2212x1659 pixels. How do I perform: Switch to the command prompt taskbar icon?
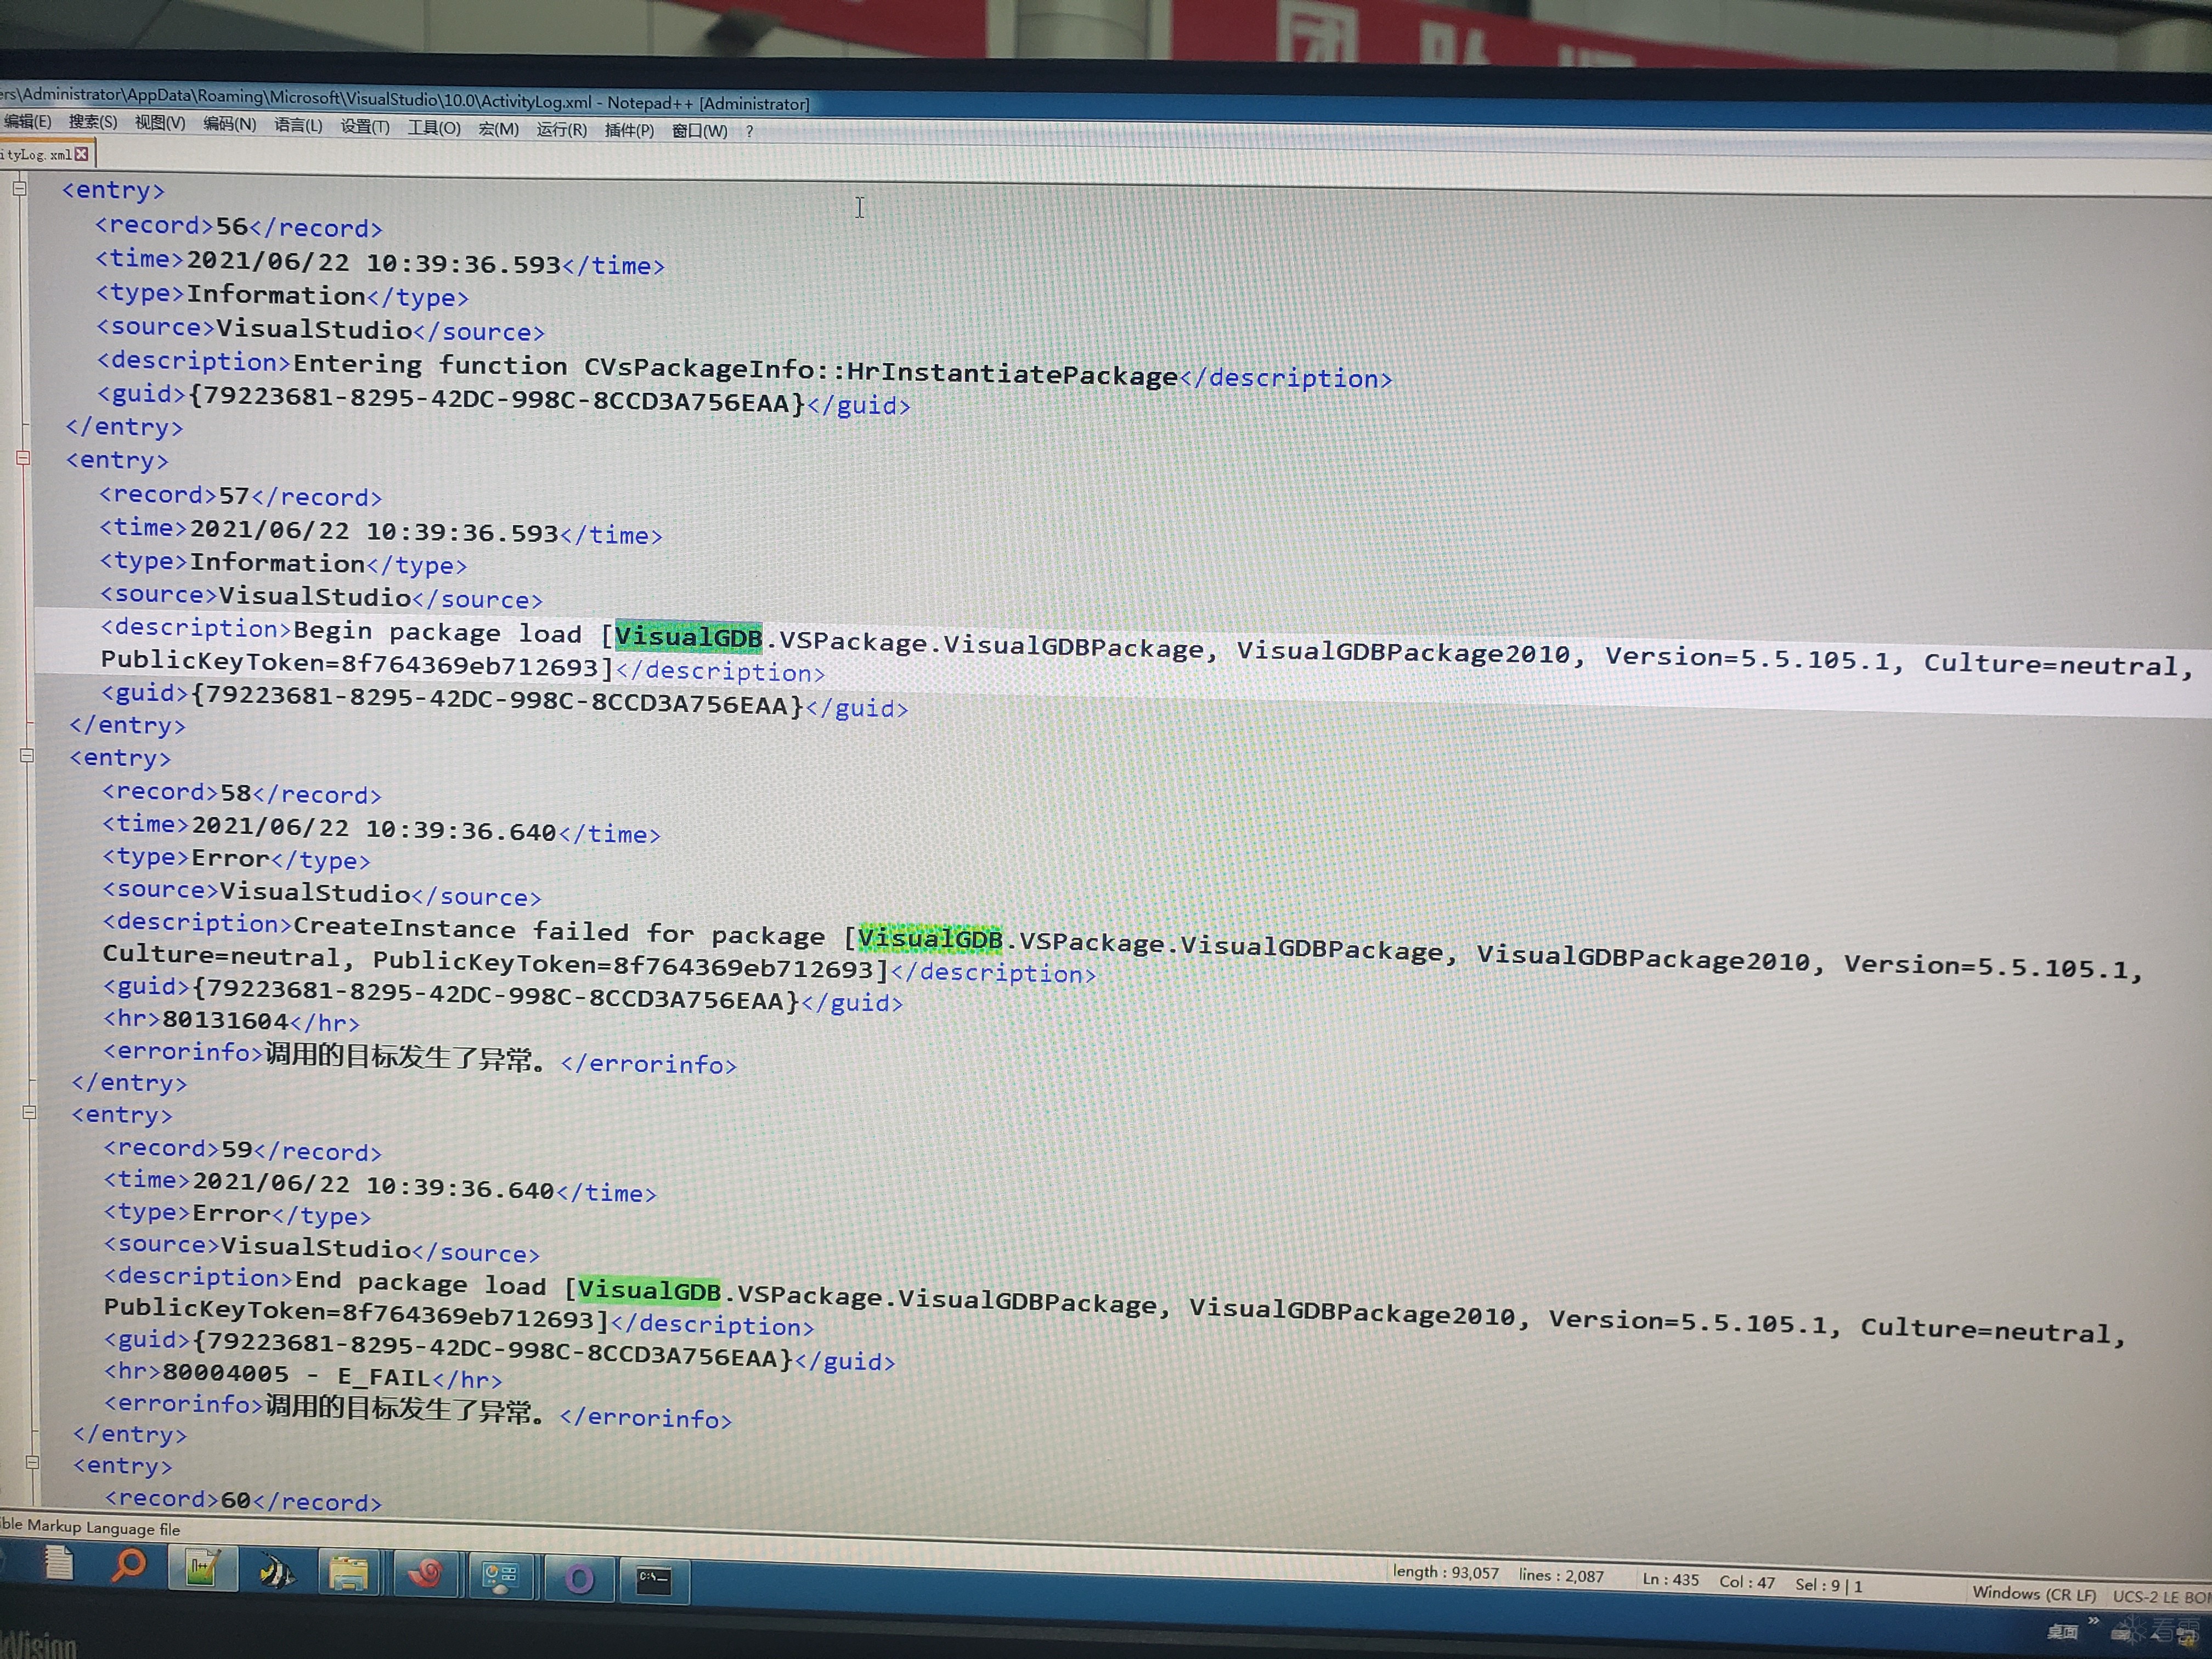tap(654, 1581)
